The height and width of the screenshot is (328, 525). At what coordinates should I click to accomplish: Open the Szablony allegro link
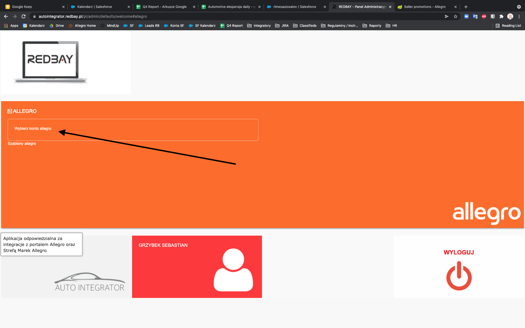click(22, 143)
